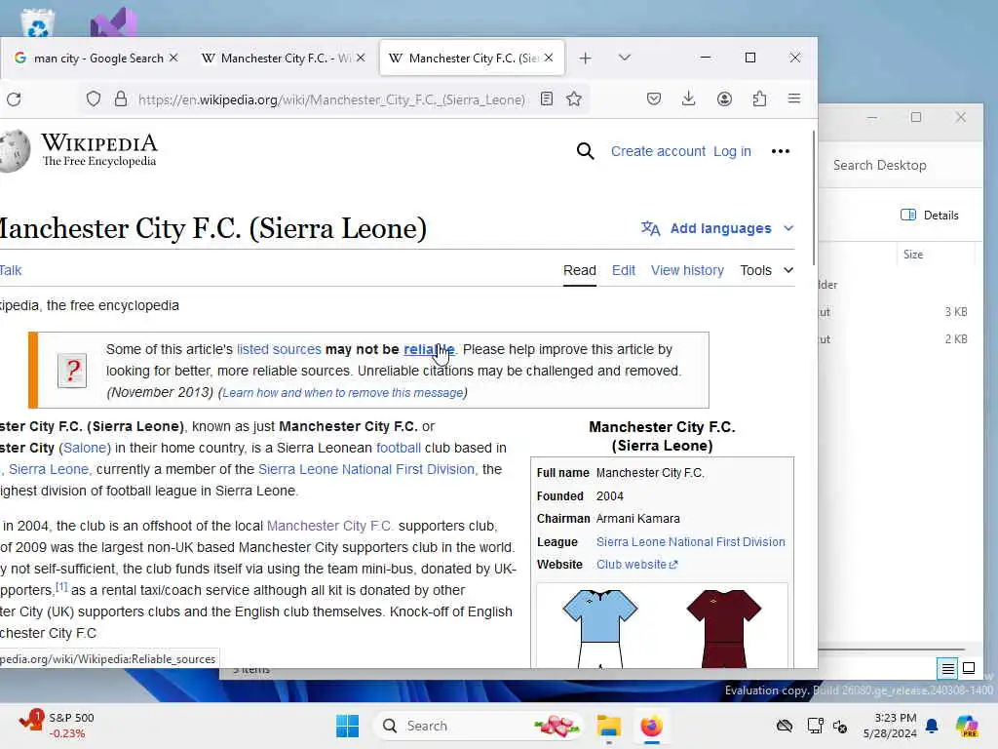
Task: Click the Wikipedia wordmark logo
Action: (99, 149)
